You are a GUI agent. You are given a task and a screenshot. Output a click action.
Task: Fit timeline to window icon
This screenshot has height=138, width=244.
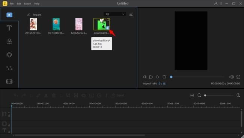192,95
